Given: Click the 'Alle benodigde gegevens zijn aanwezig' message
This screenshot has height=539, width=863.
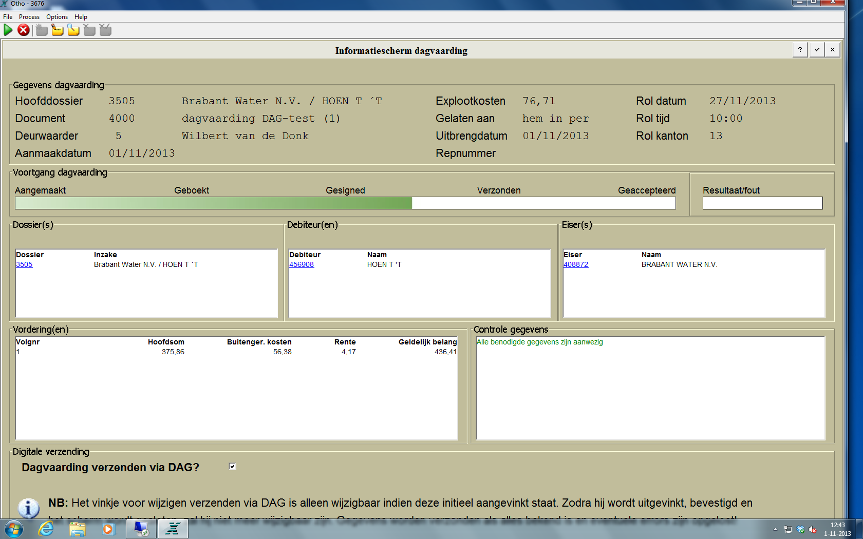Looking at the screenshot, I should (x=539, y=342).
